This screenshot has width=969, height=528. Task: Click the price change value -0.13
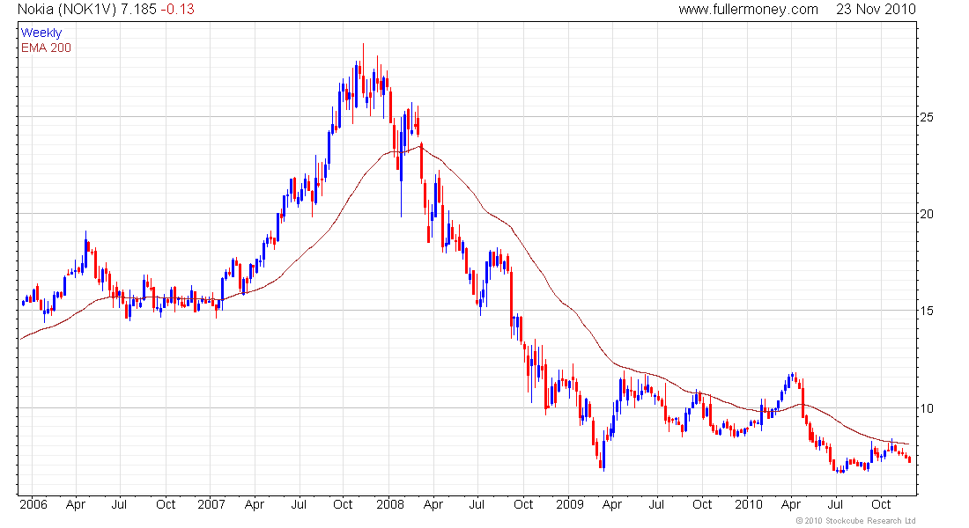tap(177, 10)
